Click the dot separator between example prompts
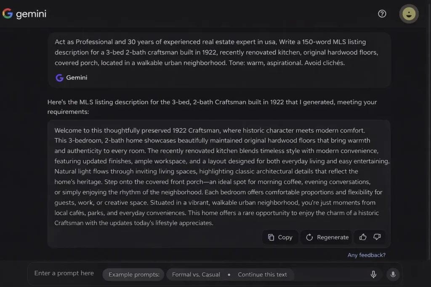This screenshot has width=431, height=287. [x=229, y=274]
